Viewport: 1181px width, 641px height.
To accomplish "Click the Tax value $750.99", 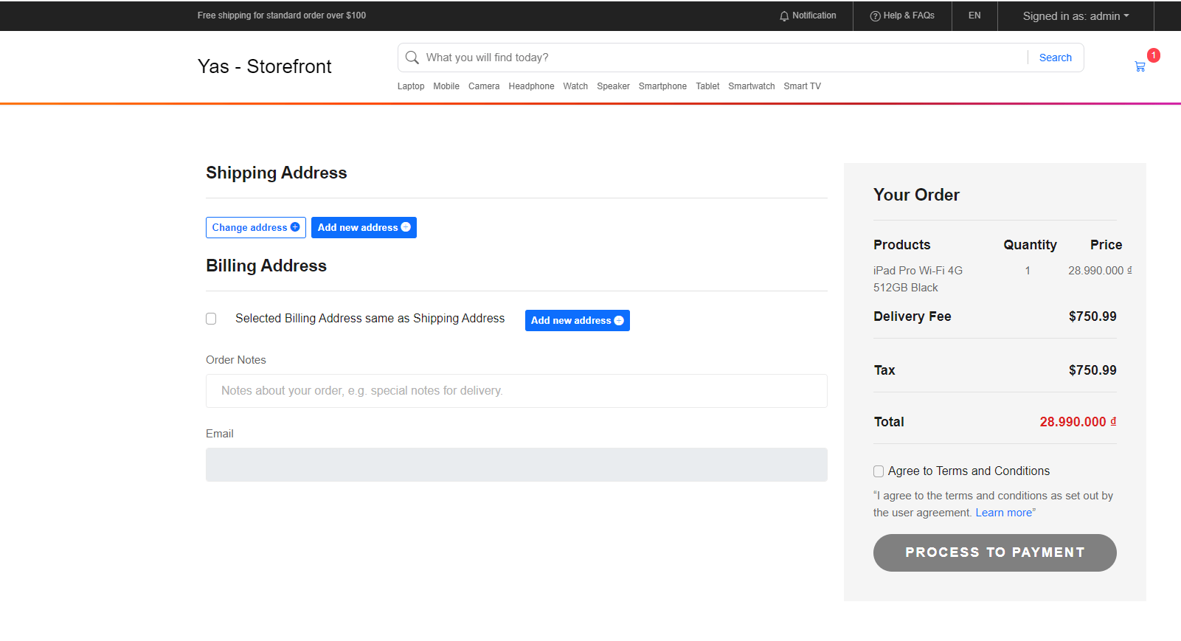I will click(x=1092, y=370).
